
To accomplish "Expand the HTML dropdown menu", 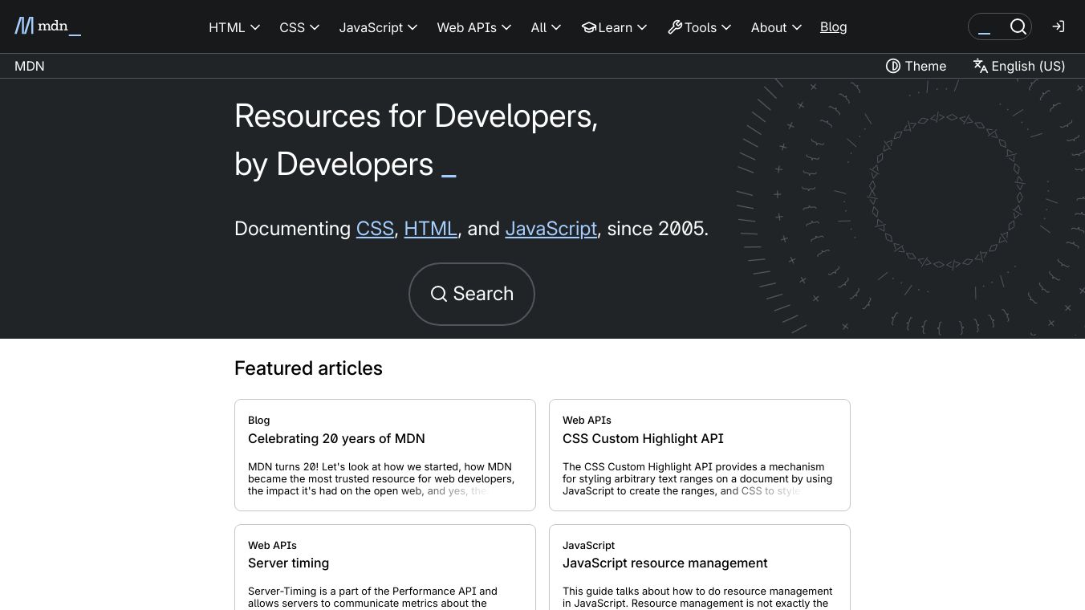I will 234,27.
